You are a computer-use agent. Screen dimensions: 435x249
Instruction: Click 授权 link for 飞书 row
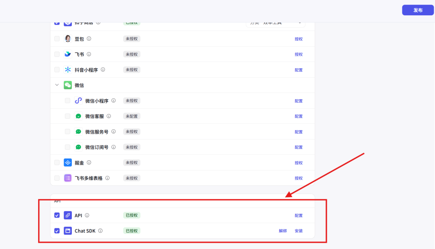[299, 54]
